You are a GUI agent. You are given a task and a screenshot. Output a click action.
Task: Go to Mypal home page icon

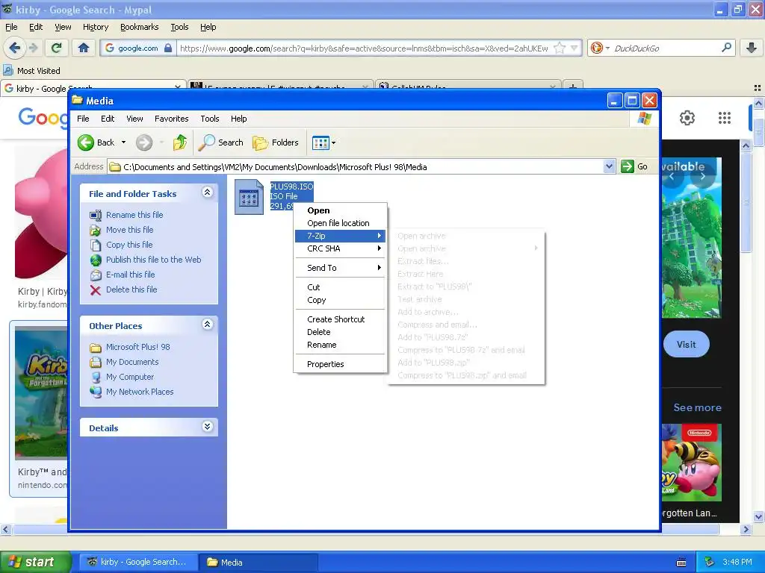coord(84,48)
